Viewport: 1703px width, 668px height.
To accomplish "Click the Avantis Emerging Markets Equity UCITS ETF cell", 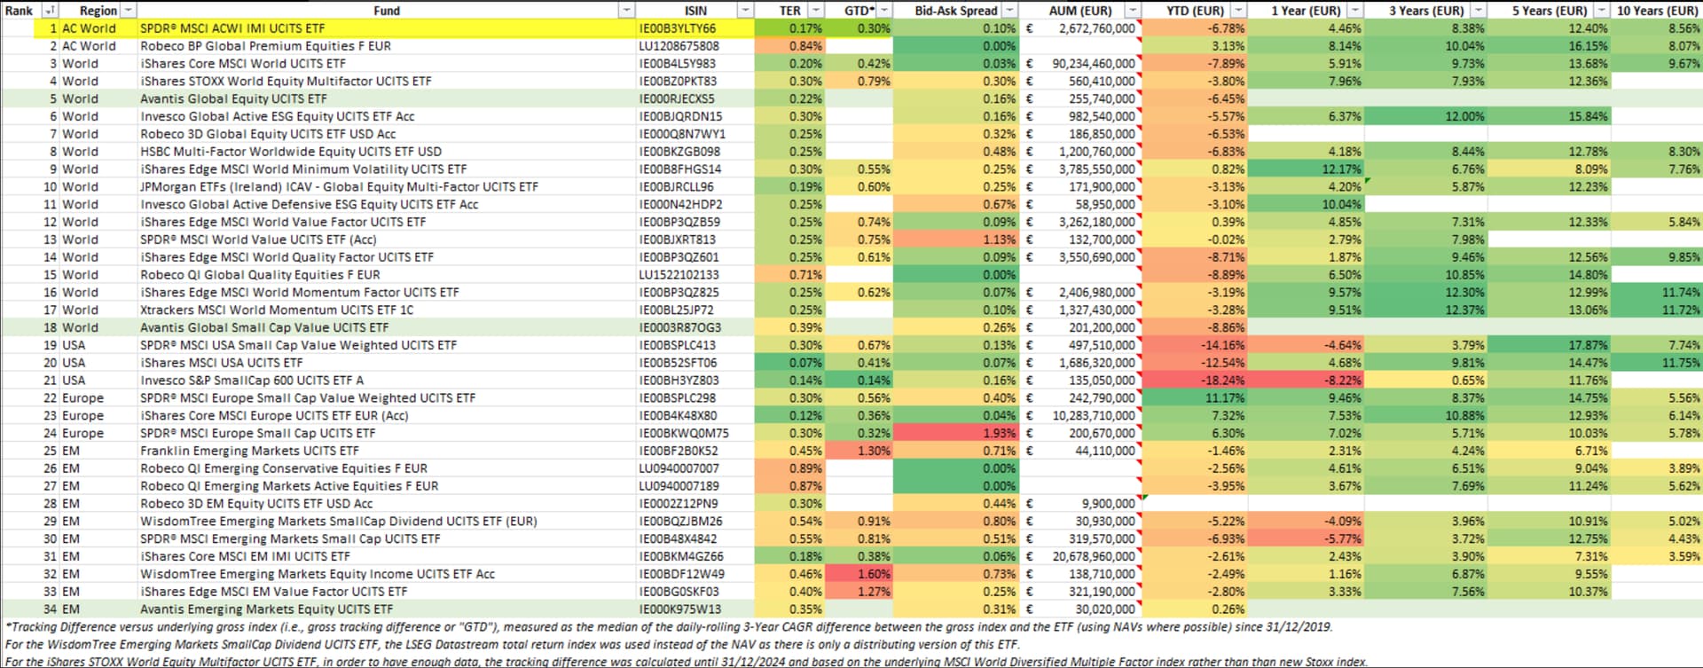I will [387, 609].
